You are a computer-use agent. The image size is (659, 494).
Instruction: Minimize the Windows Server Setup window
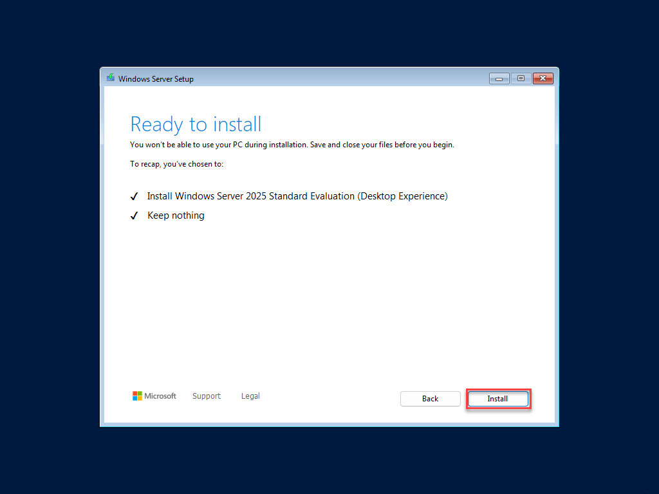point(499,78)
